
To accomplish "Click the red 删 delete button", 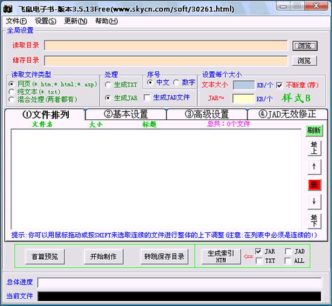I will [314, 185].
